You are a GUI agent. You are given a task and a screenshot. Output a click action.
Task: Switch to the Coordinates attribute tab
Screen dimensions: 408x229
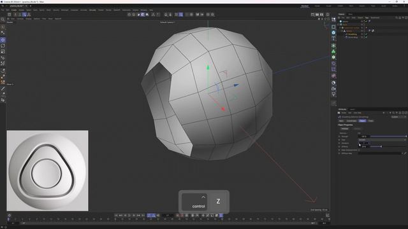(x=351, y=121)
